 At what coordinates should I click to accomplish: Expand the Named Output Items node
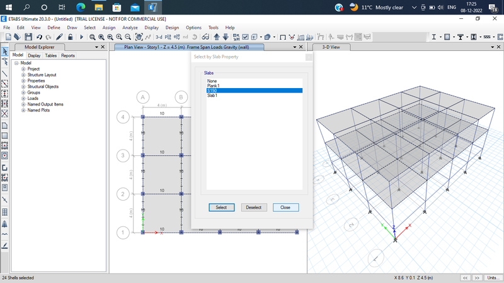(23, 104)
